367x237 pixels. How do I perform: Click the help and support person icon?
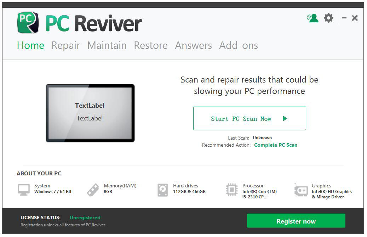click(313, 18)
